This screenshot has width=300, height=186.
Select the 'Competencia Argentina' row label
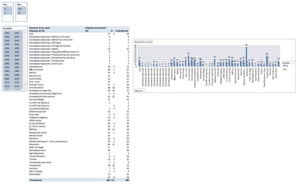click(x=40, y=90)
